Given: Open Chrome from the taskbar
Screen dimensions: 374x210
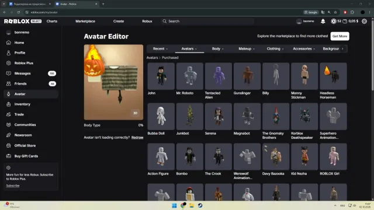Looking at the screenshot, I should (183, 205).
